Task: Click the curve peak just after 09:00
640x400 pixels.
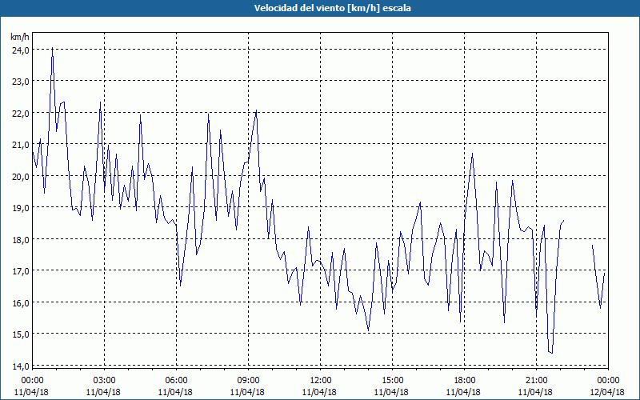Action: pos(256,110)
